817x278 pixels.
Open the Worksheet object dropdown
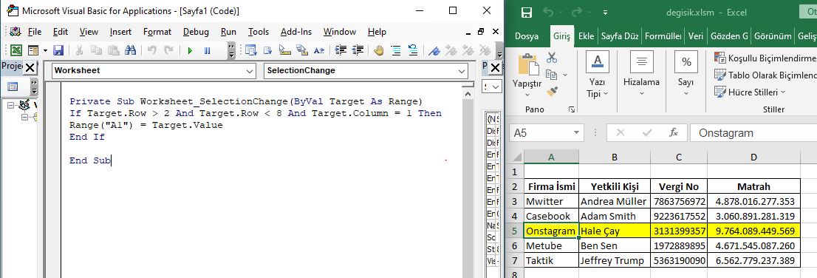pos(249,71)
